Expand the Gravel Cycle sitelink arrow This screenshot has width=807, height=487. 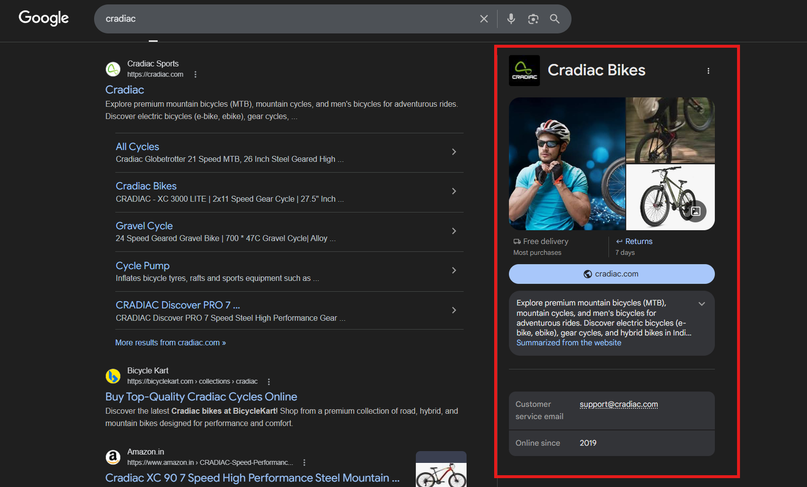point(454,231)
